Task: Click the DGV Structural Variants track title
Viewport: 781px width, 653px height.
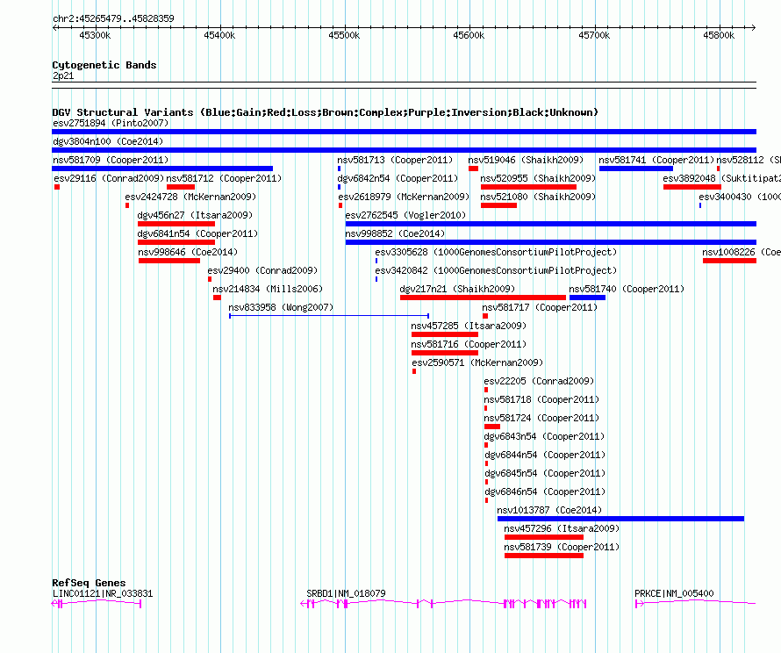Action: [x=325, y=112]
